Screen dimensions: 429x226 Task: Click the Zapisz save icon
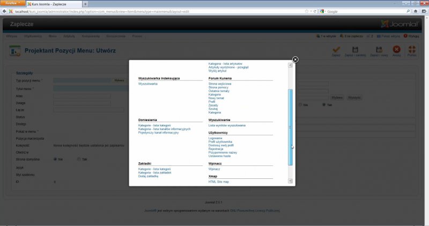point(336,50)
